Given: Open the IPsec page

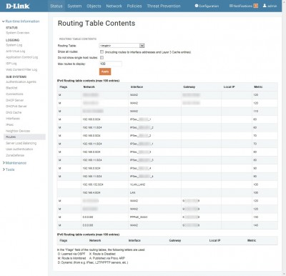Looking at the screenshot, I should 10,124.
